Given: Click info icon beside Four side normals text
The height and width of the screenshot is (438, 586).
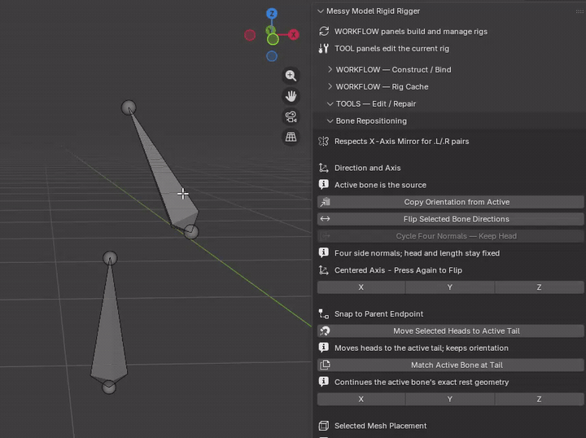Looking at the screenshot, I should [x=324, y=253].
